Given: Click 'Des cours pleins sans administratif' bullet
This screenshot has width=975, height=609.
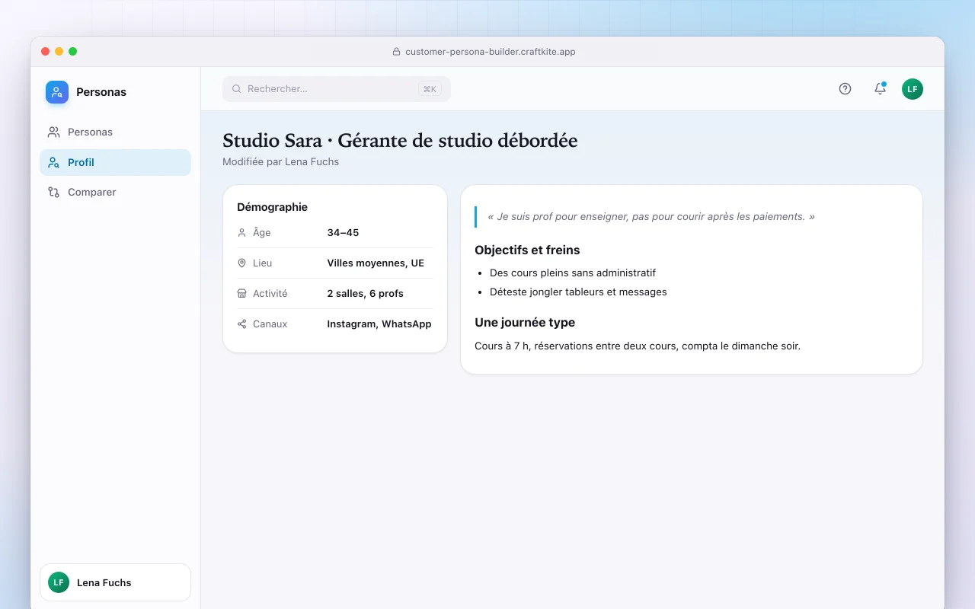Looking at the screenshot, I should click(x=573, y=273).
